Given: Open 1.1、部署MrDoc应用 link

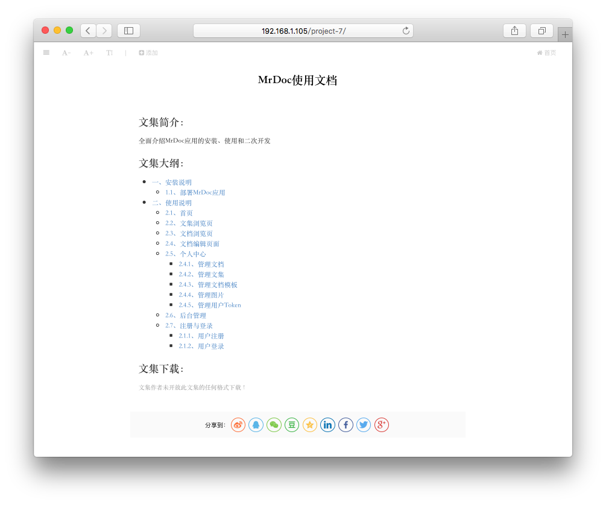Looking at the screenshot, I should tap(195, 193).
